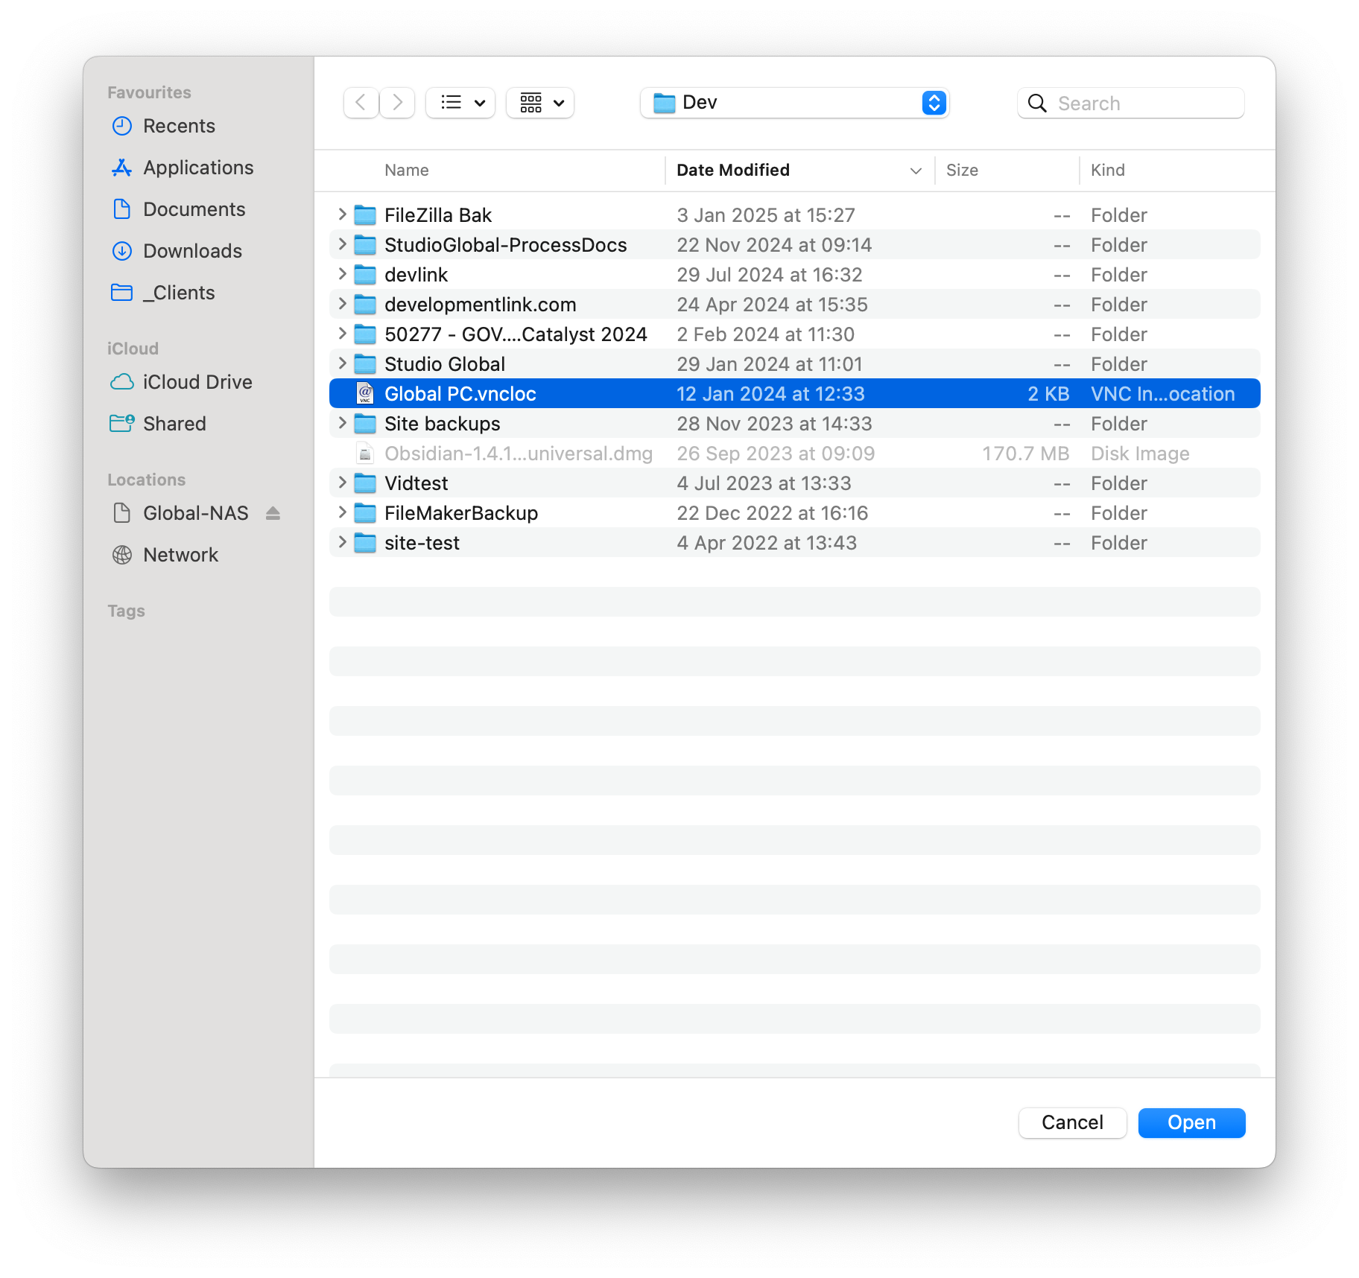Open the Dev folder location popup
The image size is (1359, 1278).
pyautogui.click(x=794, y=103)
